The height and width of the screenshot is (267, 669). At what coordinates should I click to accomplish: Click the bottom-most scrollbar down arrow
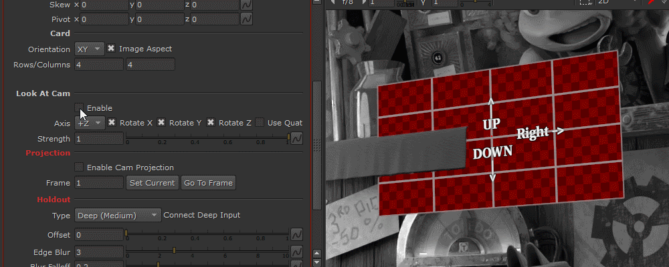317,263
